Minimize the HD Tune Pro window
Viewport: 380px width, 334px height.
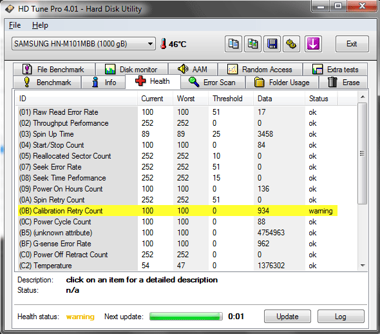pyautogui.click(x=320, y=6)
